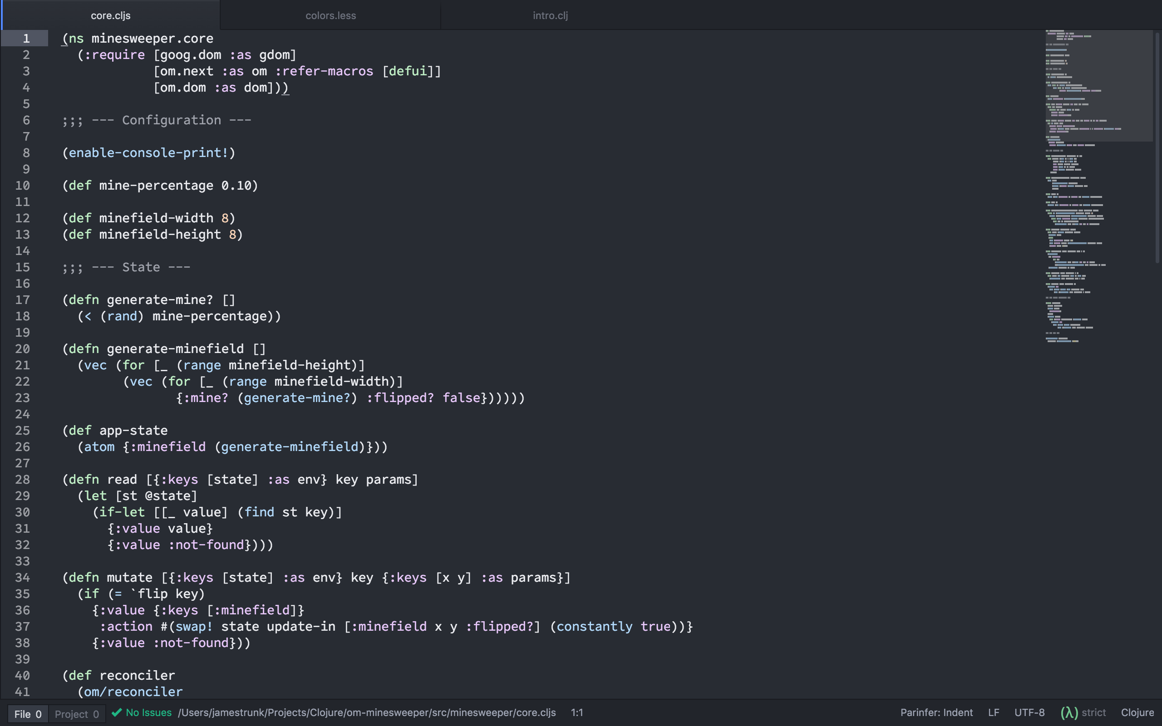Switch linter scope to File
The image size is (1162, 726).
pyautogui.click(x=27, y=713)
